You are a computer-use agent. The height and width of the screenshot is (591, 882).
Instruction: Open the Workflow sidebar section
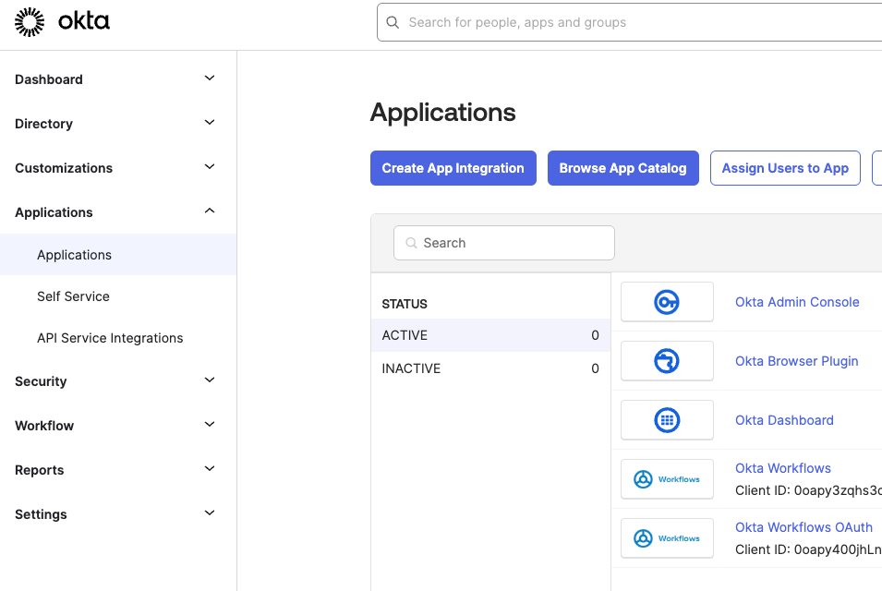coord(44,426)
